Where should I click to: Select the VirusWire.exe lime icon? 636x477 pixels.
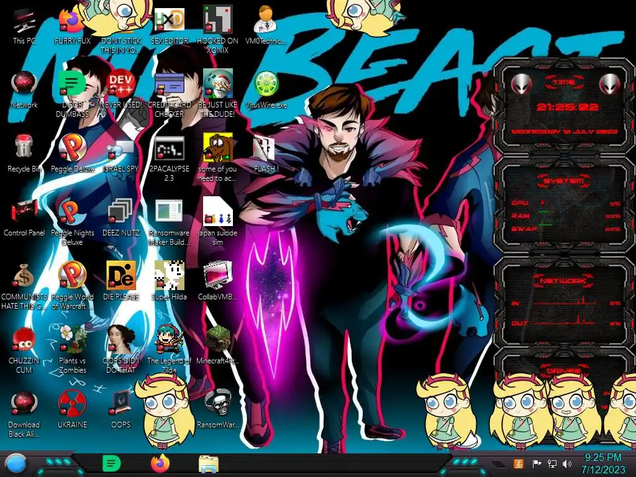point(266,90)
